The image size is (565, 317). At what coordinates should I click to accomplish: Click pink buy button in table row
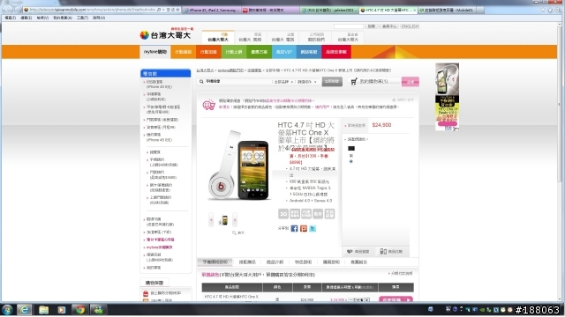[x=395, y=299]
